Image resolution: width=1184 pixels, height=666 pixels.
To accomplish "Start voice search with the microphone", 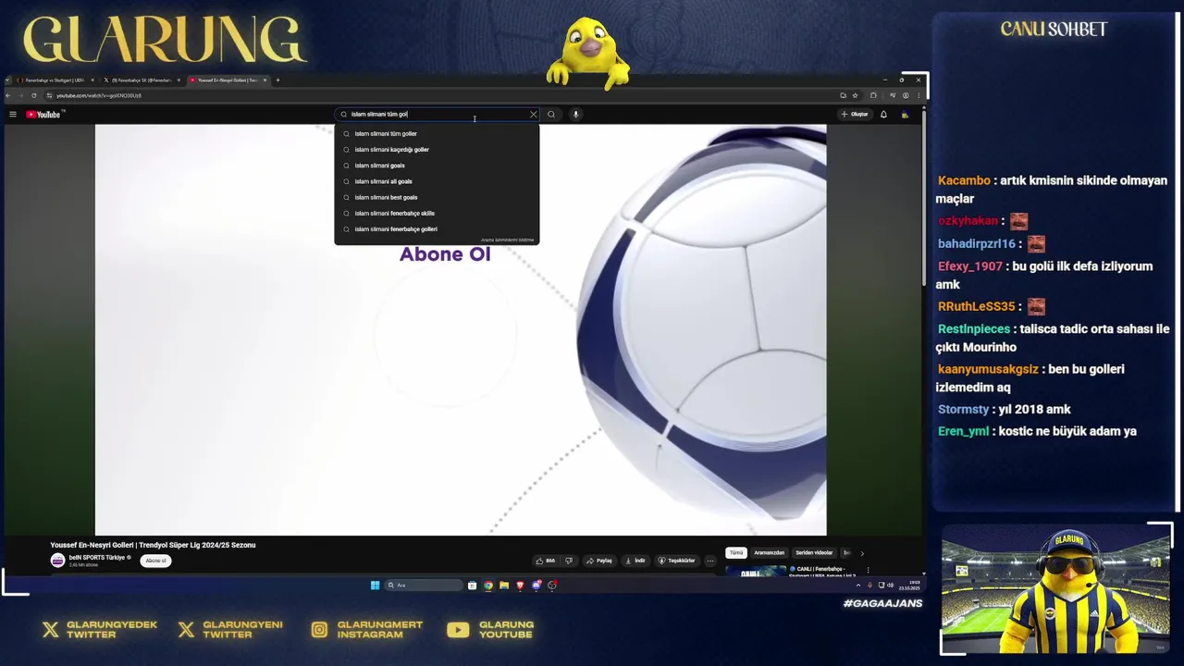I will pos(575,115).
